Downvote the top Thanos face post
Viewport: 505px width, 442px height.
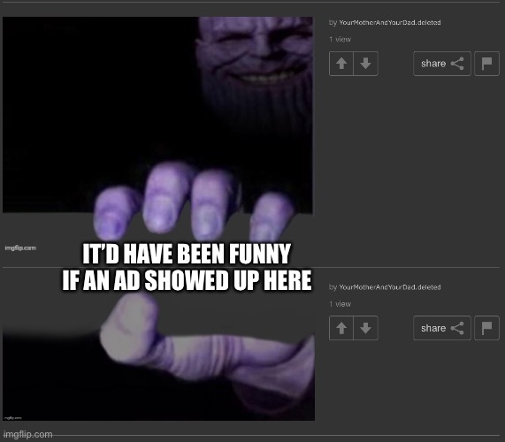point(365,64)
